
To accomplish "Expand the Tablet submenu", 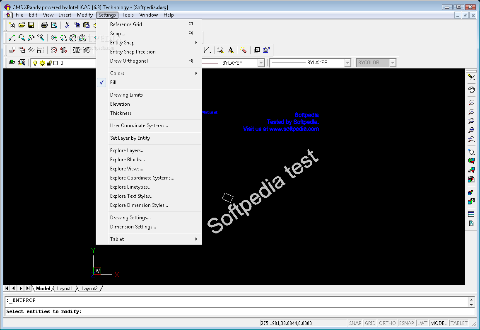I will (x=149, y=239).
